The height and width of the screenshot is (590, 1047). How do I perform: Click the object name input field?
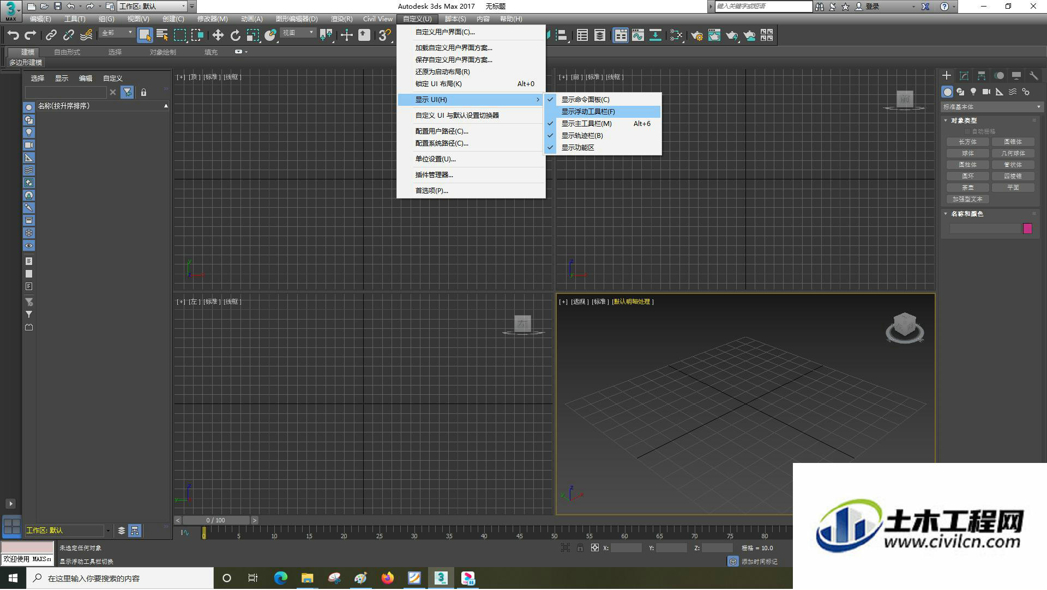(x=985, y=229)
